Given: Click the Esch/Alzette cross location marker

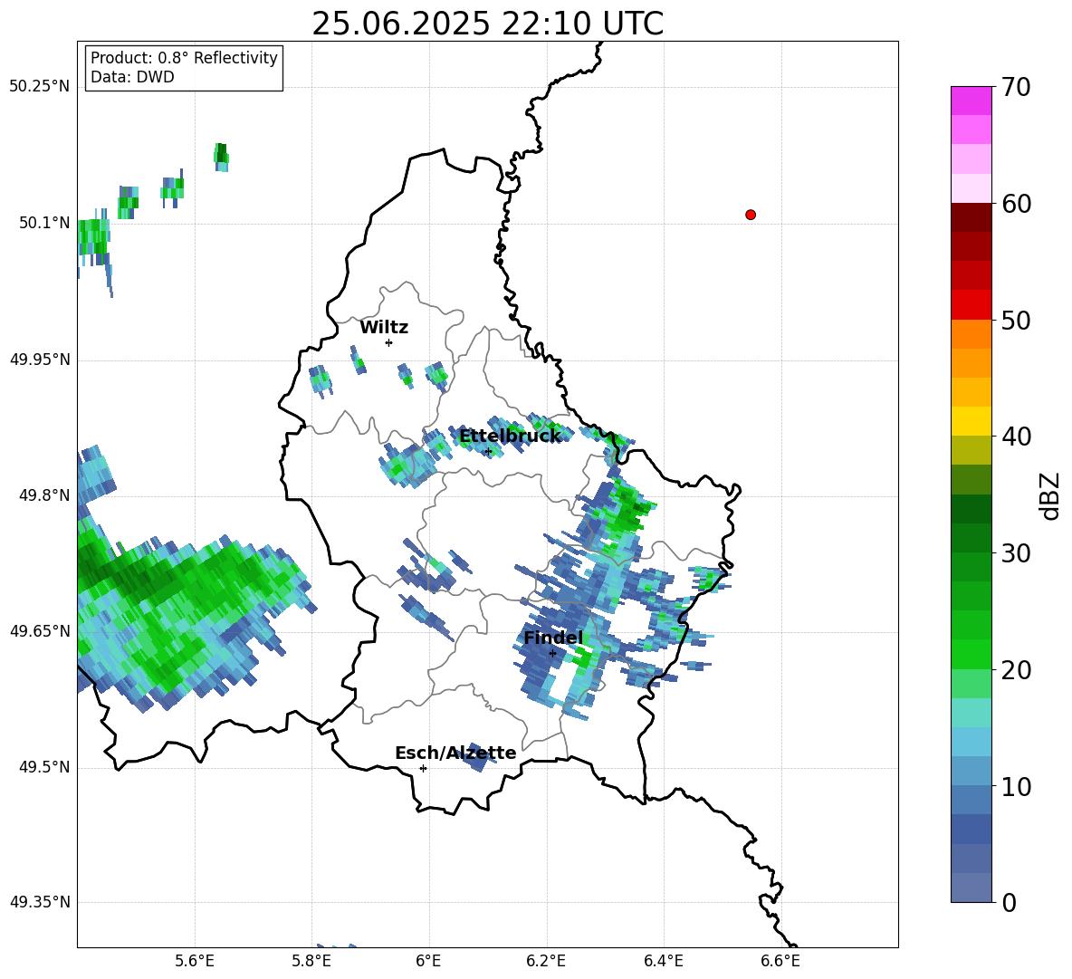Looking at the screenshot, I should (423, 768).
